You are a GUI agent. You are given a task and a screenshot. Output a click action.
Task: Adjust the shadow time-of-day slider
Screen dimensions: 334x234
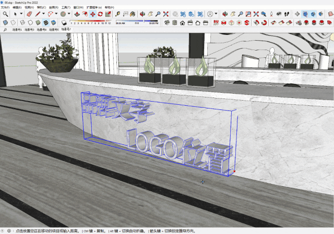coord(137,22)
